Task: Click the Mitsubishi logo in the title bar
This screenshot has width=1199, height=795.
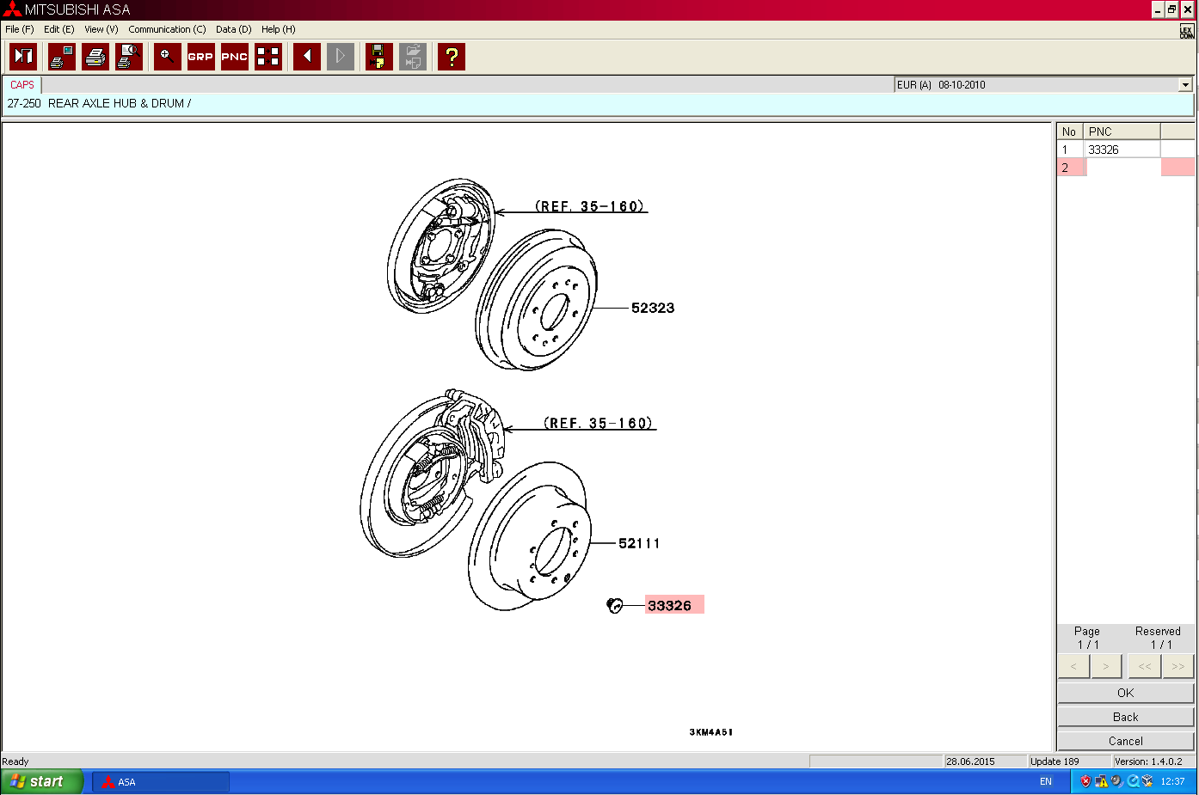Action: tap(12, 9)
